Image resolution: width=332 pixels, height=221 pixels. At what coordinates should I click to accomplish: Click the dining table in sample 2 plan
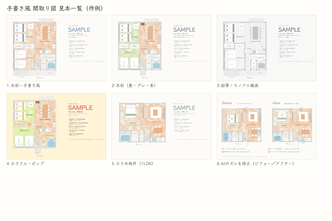pos(150,33)
